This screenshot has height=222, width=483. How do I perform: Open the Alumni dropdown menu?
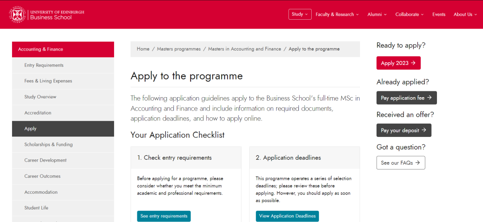[x=377, y=14]
